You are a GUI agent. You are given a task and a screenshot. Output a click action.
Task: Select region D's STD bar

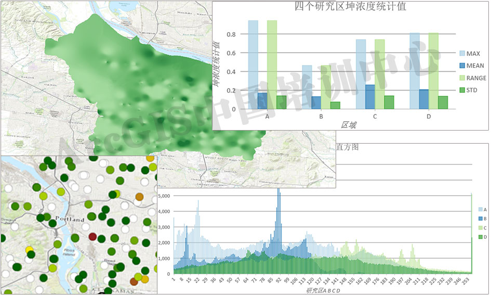pyautogui.click(x=443, y=102)
